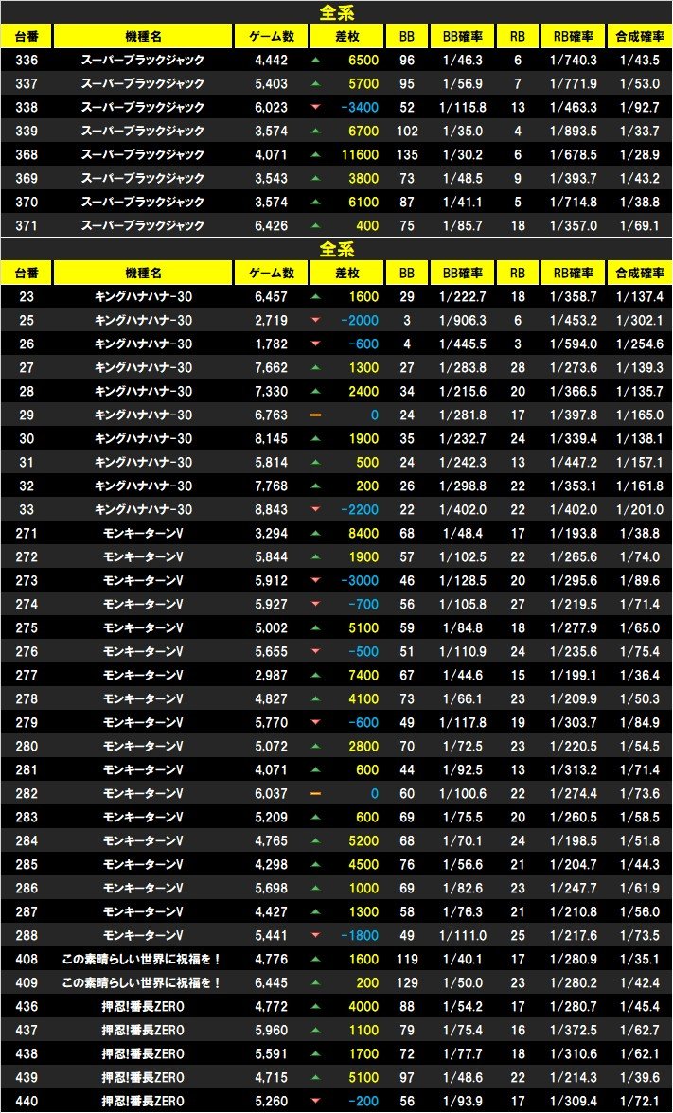Click the -1800 difference value in row 288

tap(360, 935)
